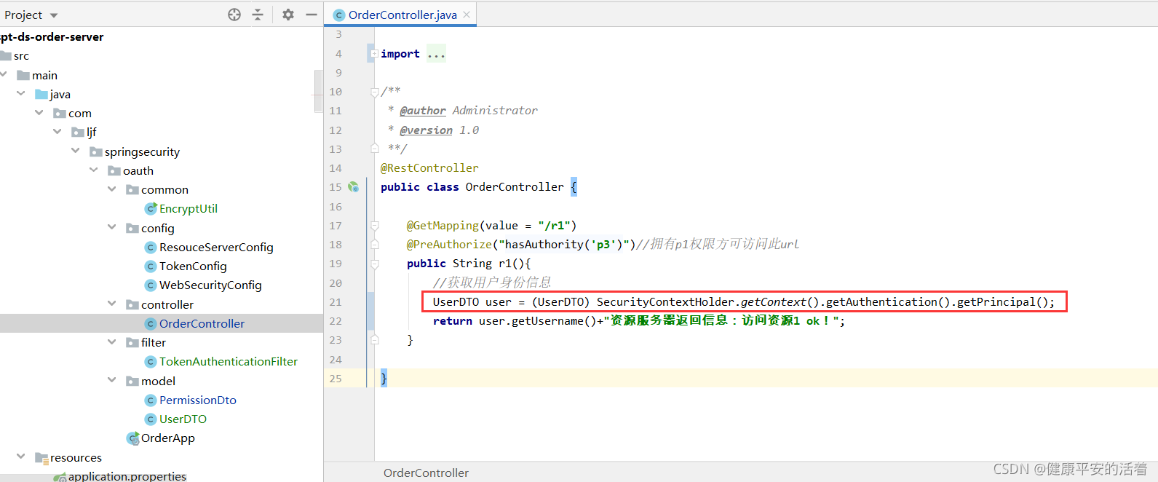The image size is (1158, 482).
Task: Click the collapse all icon in Project panel
Action: (258, 15)
